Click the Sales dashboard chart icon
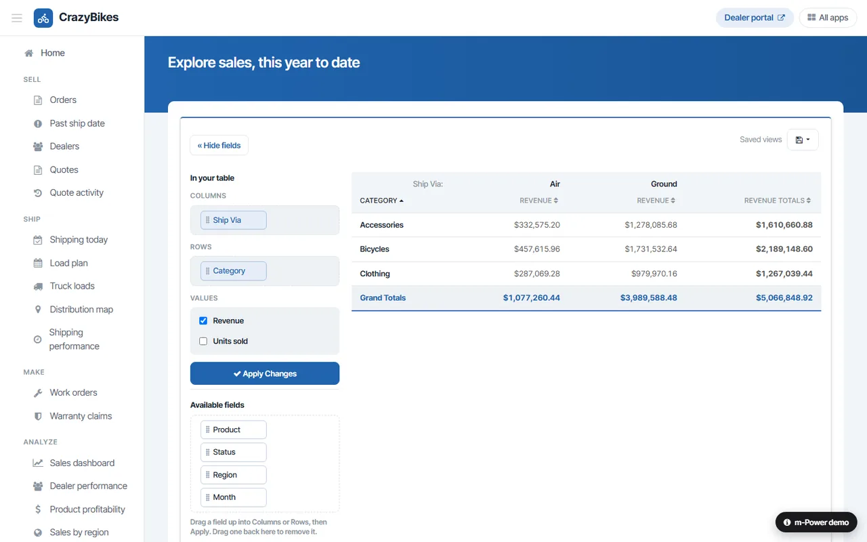The width and height of the screenshot is (867, 542). coord(38,463)
